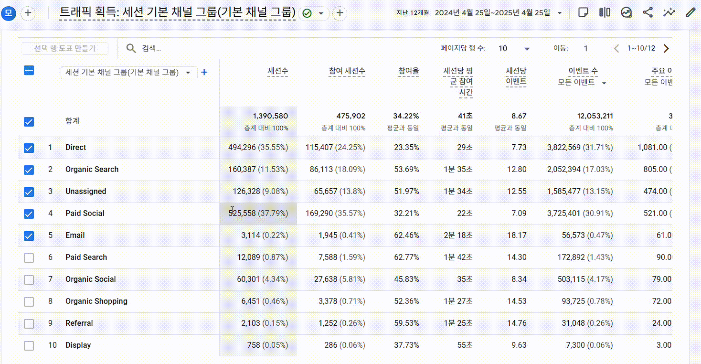Click 선택 행 도표 만들기 button
The height and width of the screenshot is (364, 701).
coord(64,48)
